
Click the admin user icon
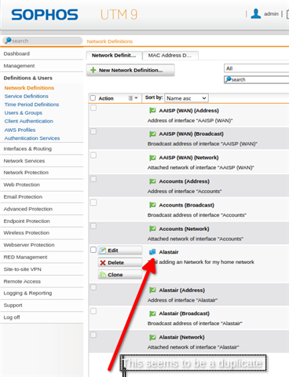(256, 13)
